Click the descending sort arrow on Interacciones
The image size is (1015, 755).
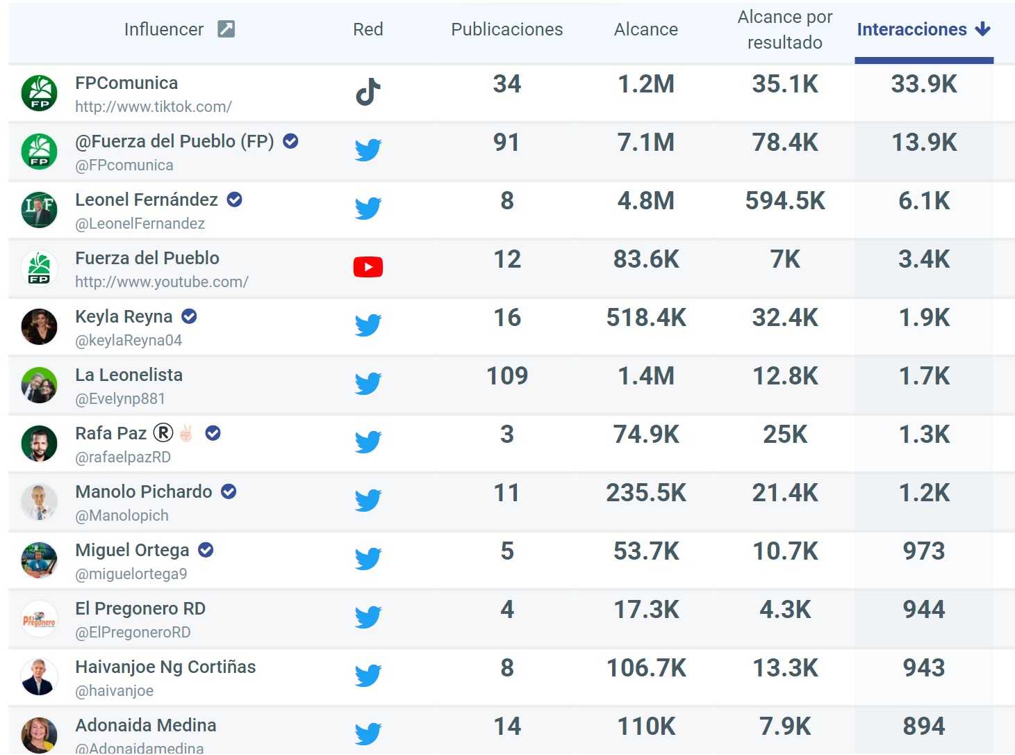[x=982, y=29]
